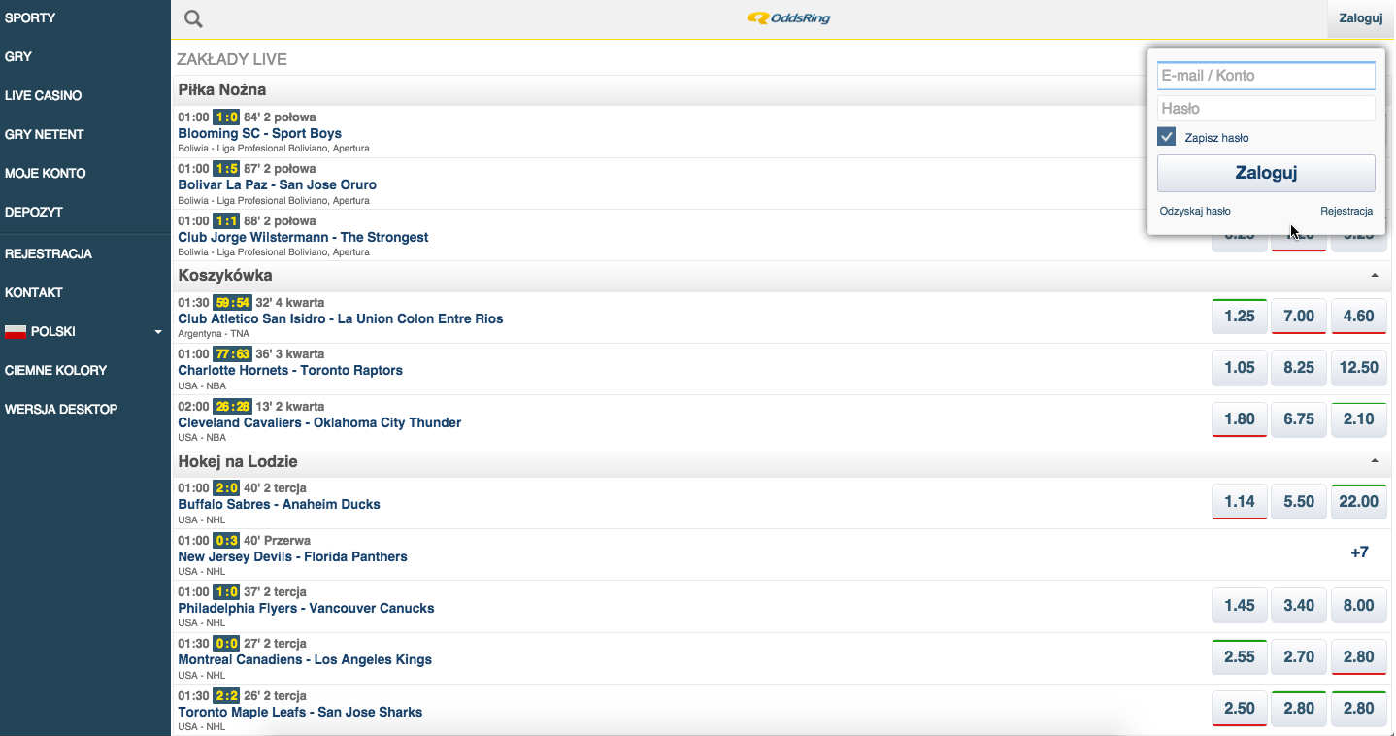Focus the Hasło password field
Screen dimensions: 1396x736
[x=1266, y=109]
